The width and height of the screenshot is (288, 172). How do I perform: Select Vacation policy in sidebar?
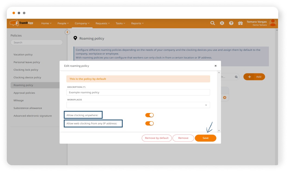tap(23, 55)
